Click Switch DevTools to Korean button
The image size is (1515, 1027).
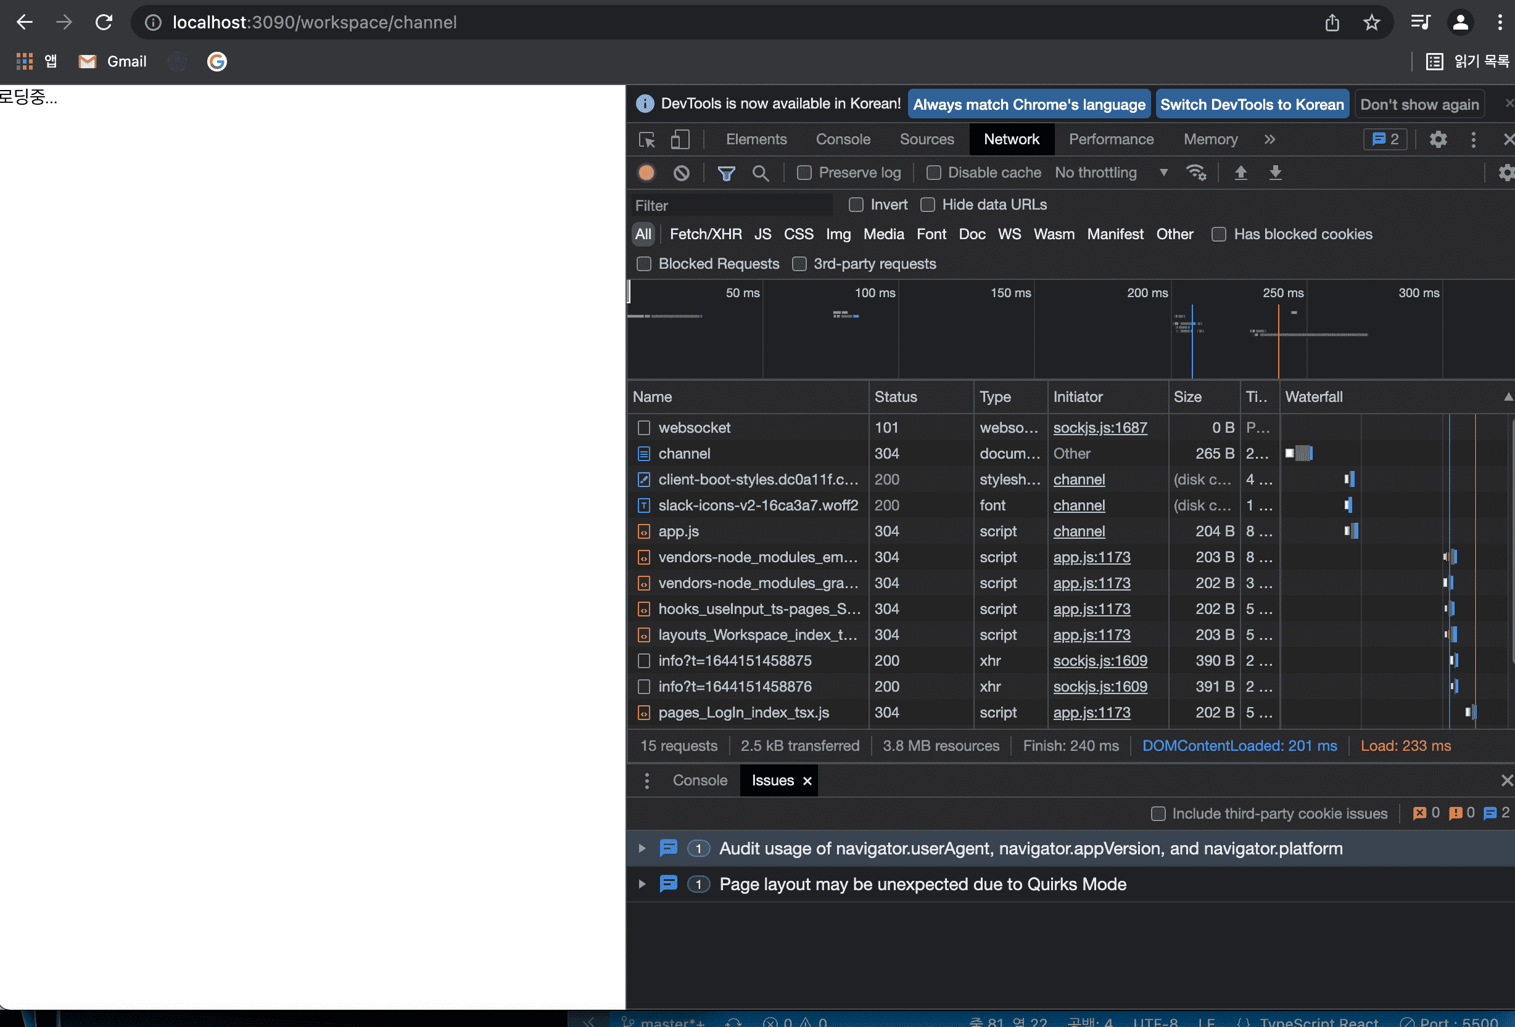[1252, 104]
